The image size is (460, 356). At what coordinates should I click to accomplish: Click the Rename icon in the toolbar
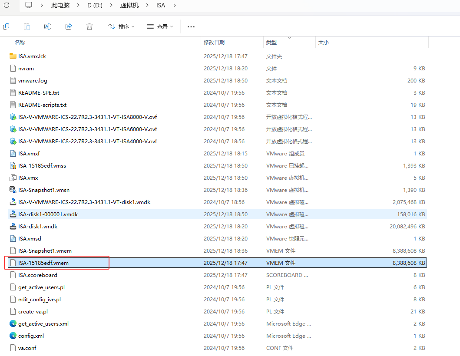click(x=48, y=26)
